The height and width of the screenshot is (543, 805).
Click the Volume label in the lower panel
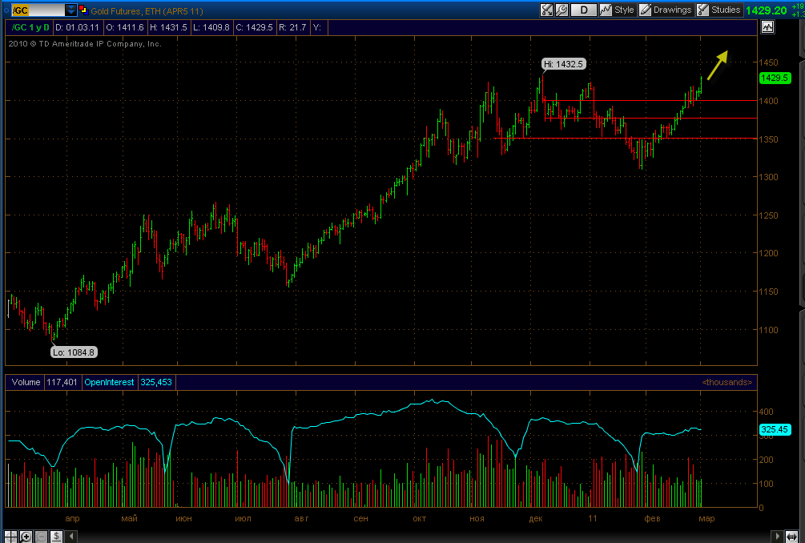click(x=26, y=382)
